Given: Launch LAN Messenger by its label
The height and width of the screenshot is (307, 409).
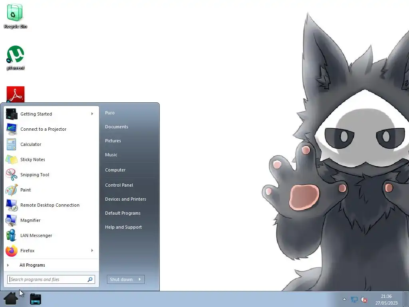Looking at the screenshot, I should [x=36, y=235].
